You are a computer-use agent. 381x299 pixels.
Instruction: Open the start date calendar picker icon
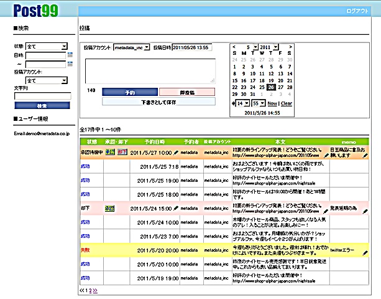71,55
